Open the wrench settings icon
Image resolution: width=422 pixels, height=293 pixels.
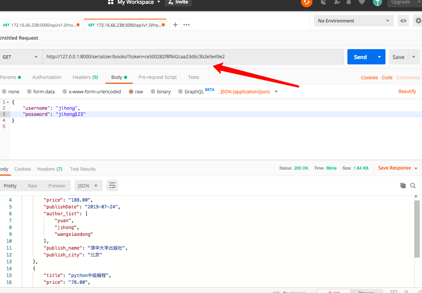click(x=337, y=2)
